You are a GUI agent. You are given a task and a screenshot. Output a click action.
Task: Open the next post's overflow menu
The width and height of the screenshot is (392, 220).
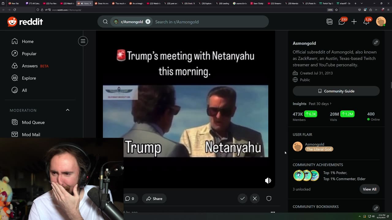point(273,212)
